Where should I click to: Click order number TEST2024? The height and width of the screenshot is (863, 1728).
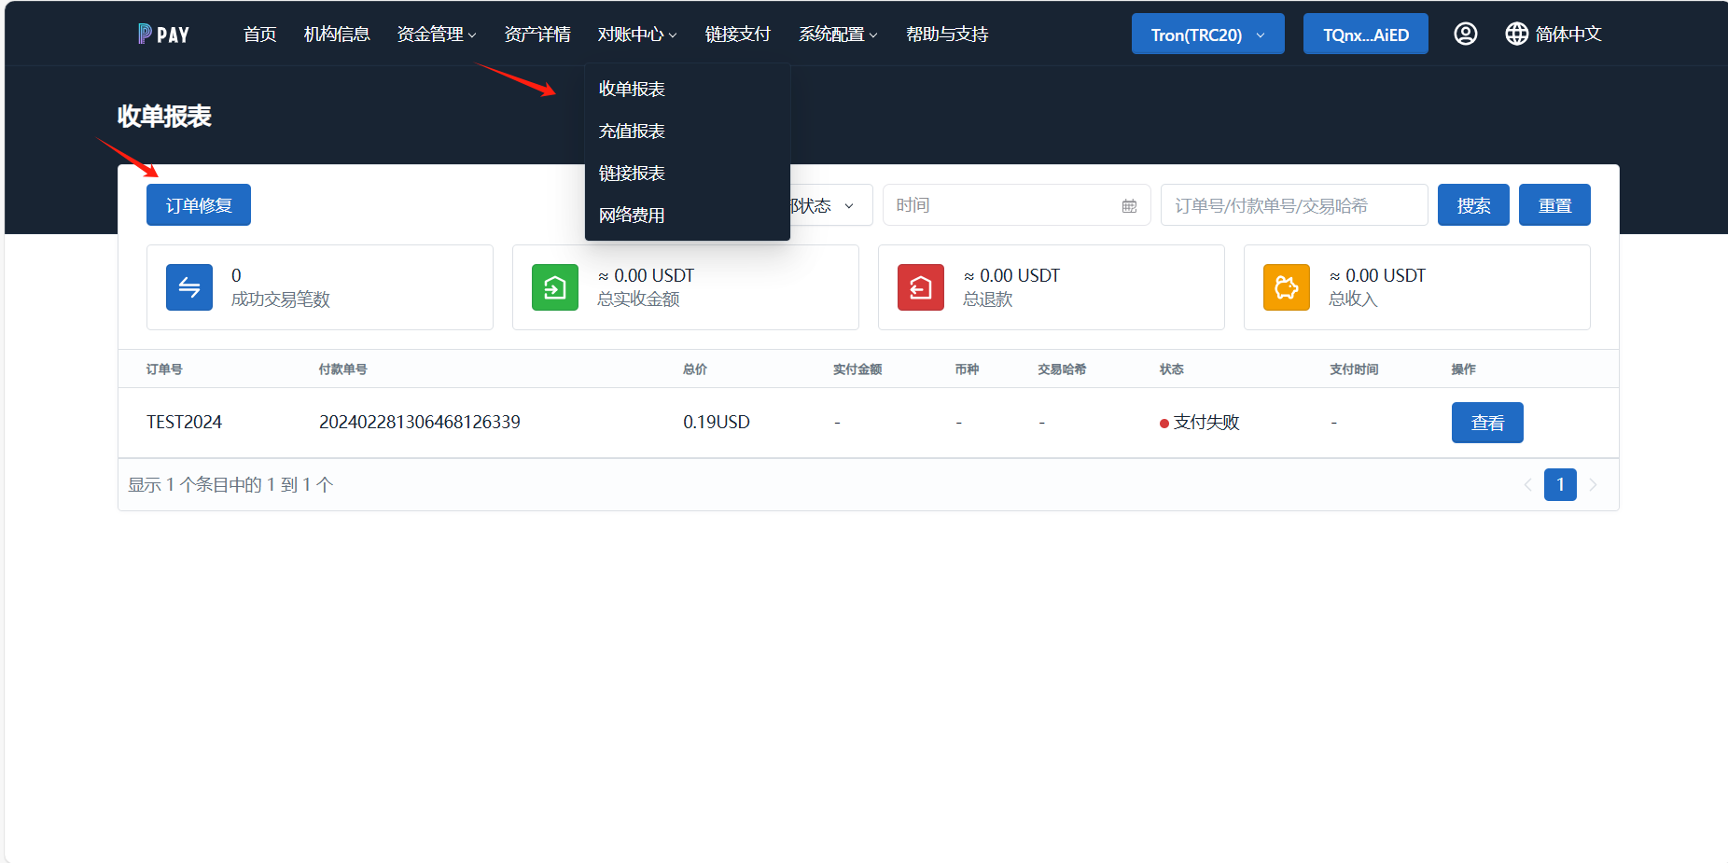(184, 422)
